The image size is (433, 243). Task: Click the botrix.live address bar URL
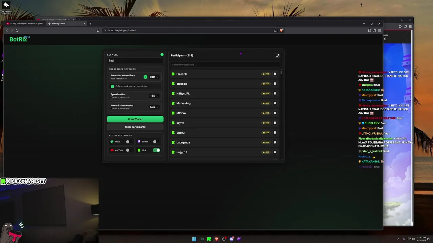(122, 30)
